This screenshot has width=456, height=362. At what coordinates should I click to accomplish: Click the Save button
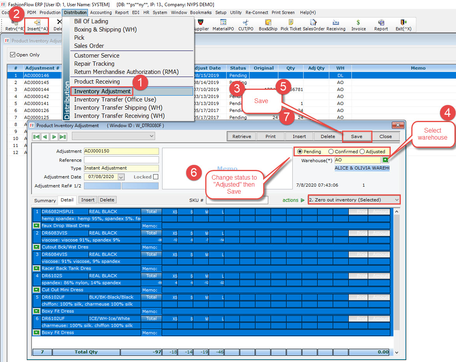pyautogui.click(x=356, y=136)
